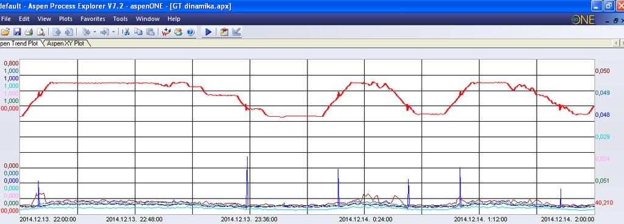Select the Aspen Trend Plot tab
The image size is (624, 224).
pos(20,43)
